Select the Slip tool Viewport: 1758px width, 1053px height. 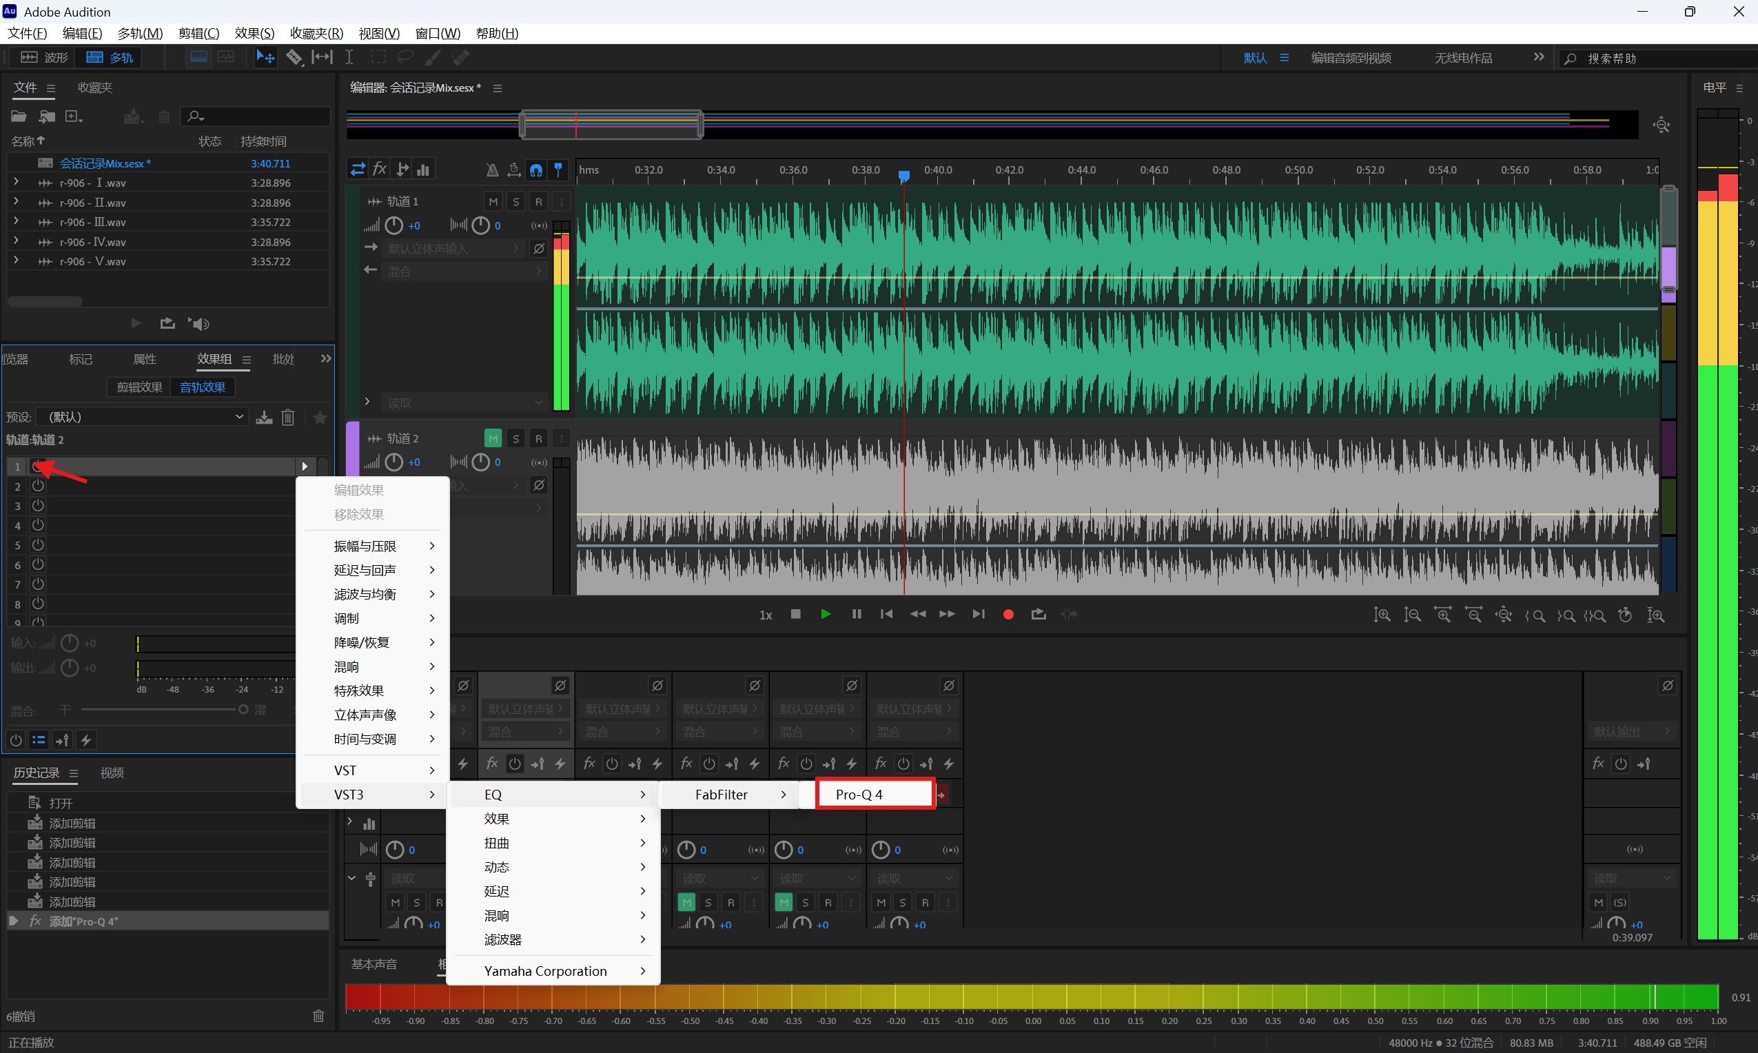321,57
